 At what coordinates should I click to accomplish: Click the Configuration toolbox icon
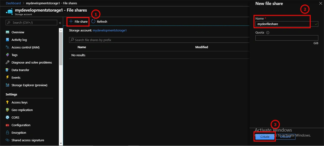click(x=8, y=125)
